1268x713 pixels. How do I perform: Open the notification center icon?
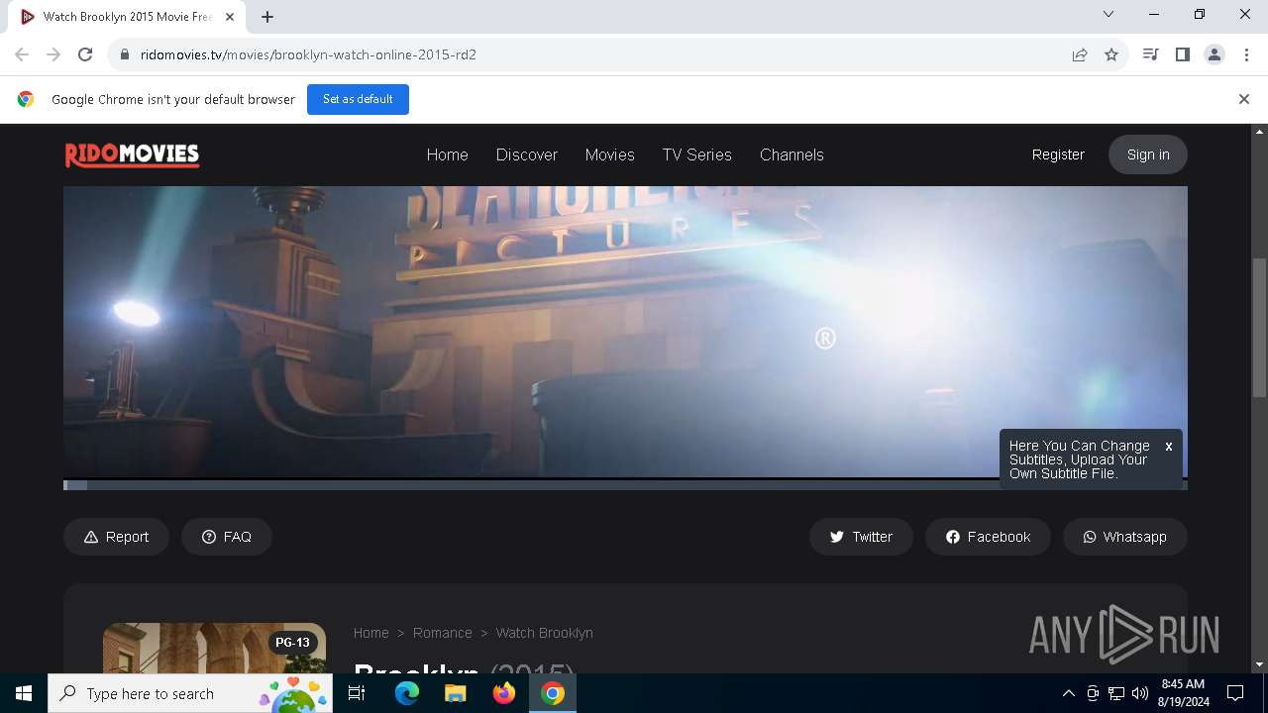(1235, 693)
